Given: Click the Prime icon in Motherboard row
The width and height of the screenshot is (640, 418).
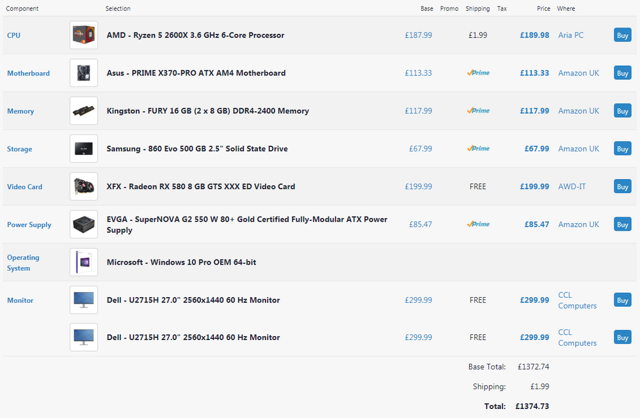Looking at the screenshot, I should click(478, 73).
